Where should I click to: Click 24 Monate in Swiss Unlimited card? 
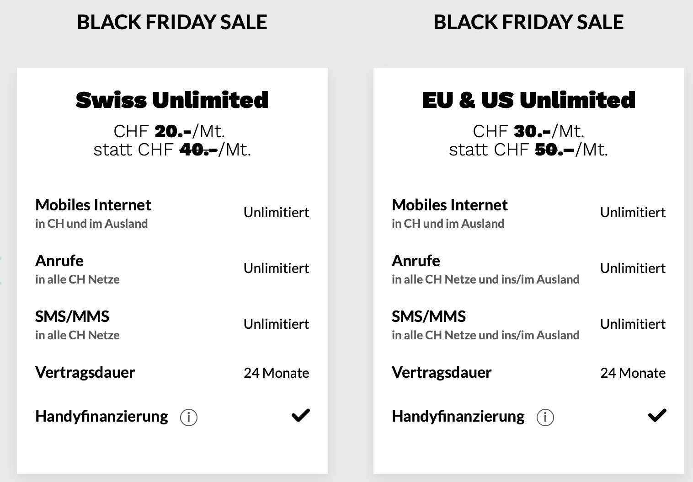point(277,373)
